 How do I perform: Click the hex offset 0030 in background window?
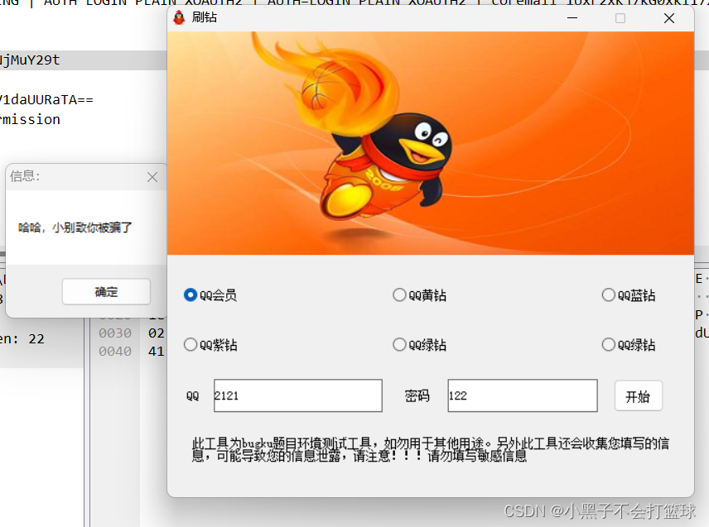[115, 333]
